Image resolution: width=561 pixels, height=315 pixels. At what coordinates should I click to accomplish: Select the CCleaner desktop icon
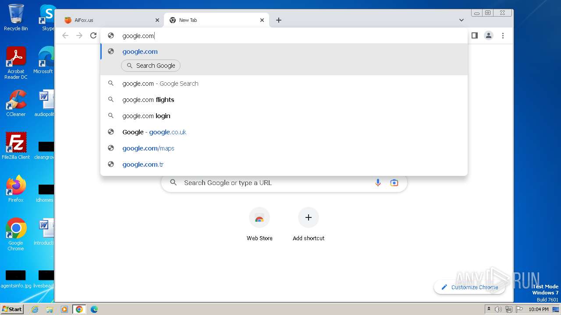click(x=16, y=103)
